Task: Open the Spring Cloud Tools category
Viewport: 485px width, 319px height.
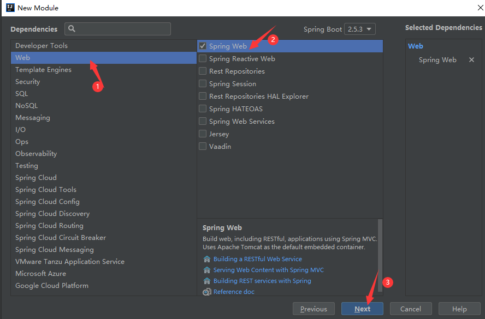Action: click(x=104, y=190)
